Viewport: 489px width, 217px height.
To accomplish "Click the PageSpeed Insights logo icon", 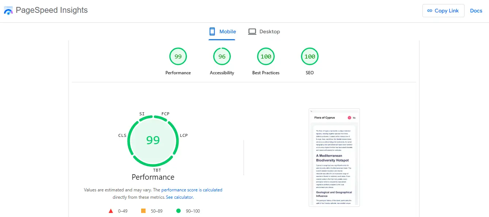I will click(8, 11).
